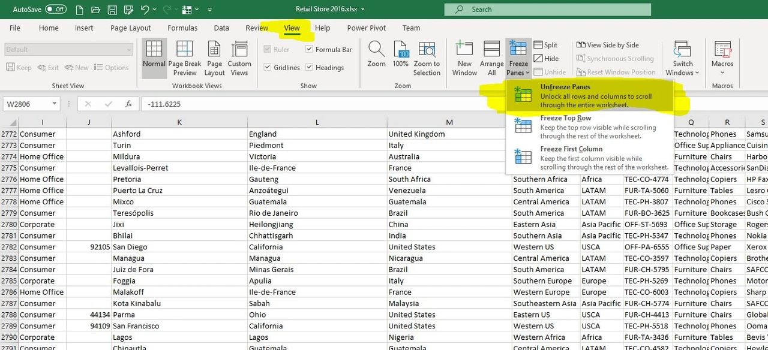Click in the Search box
Image resolution: width=768 pixels, height=350 pixels.
coord(547,10)
